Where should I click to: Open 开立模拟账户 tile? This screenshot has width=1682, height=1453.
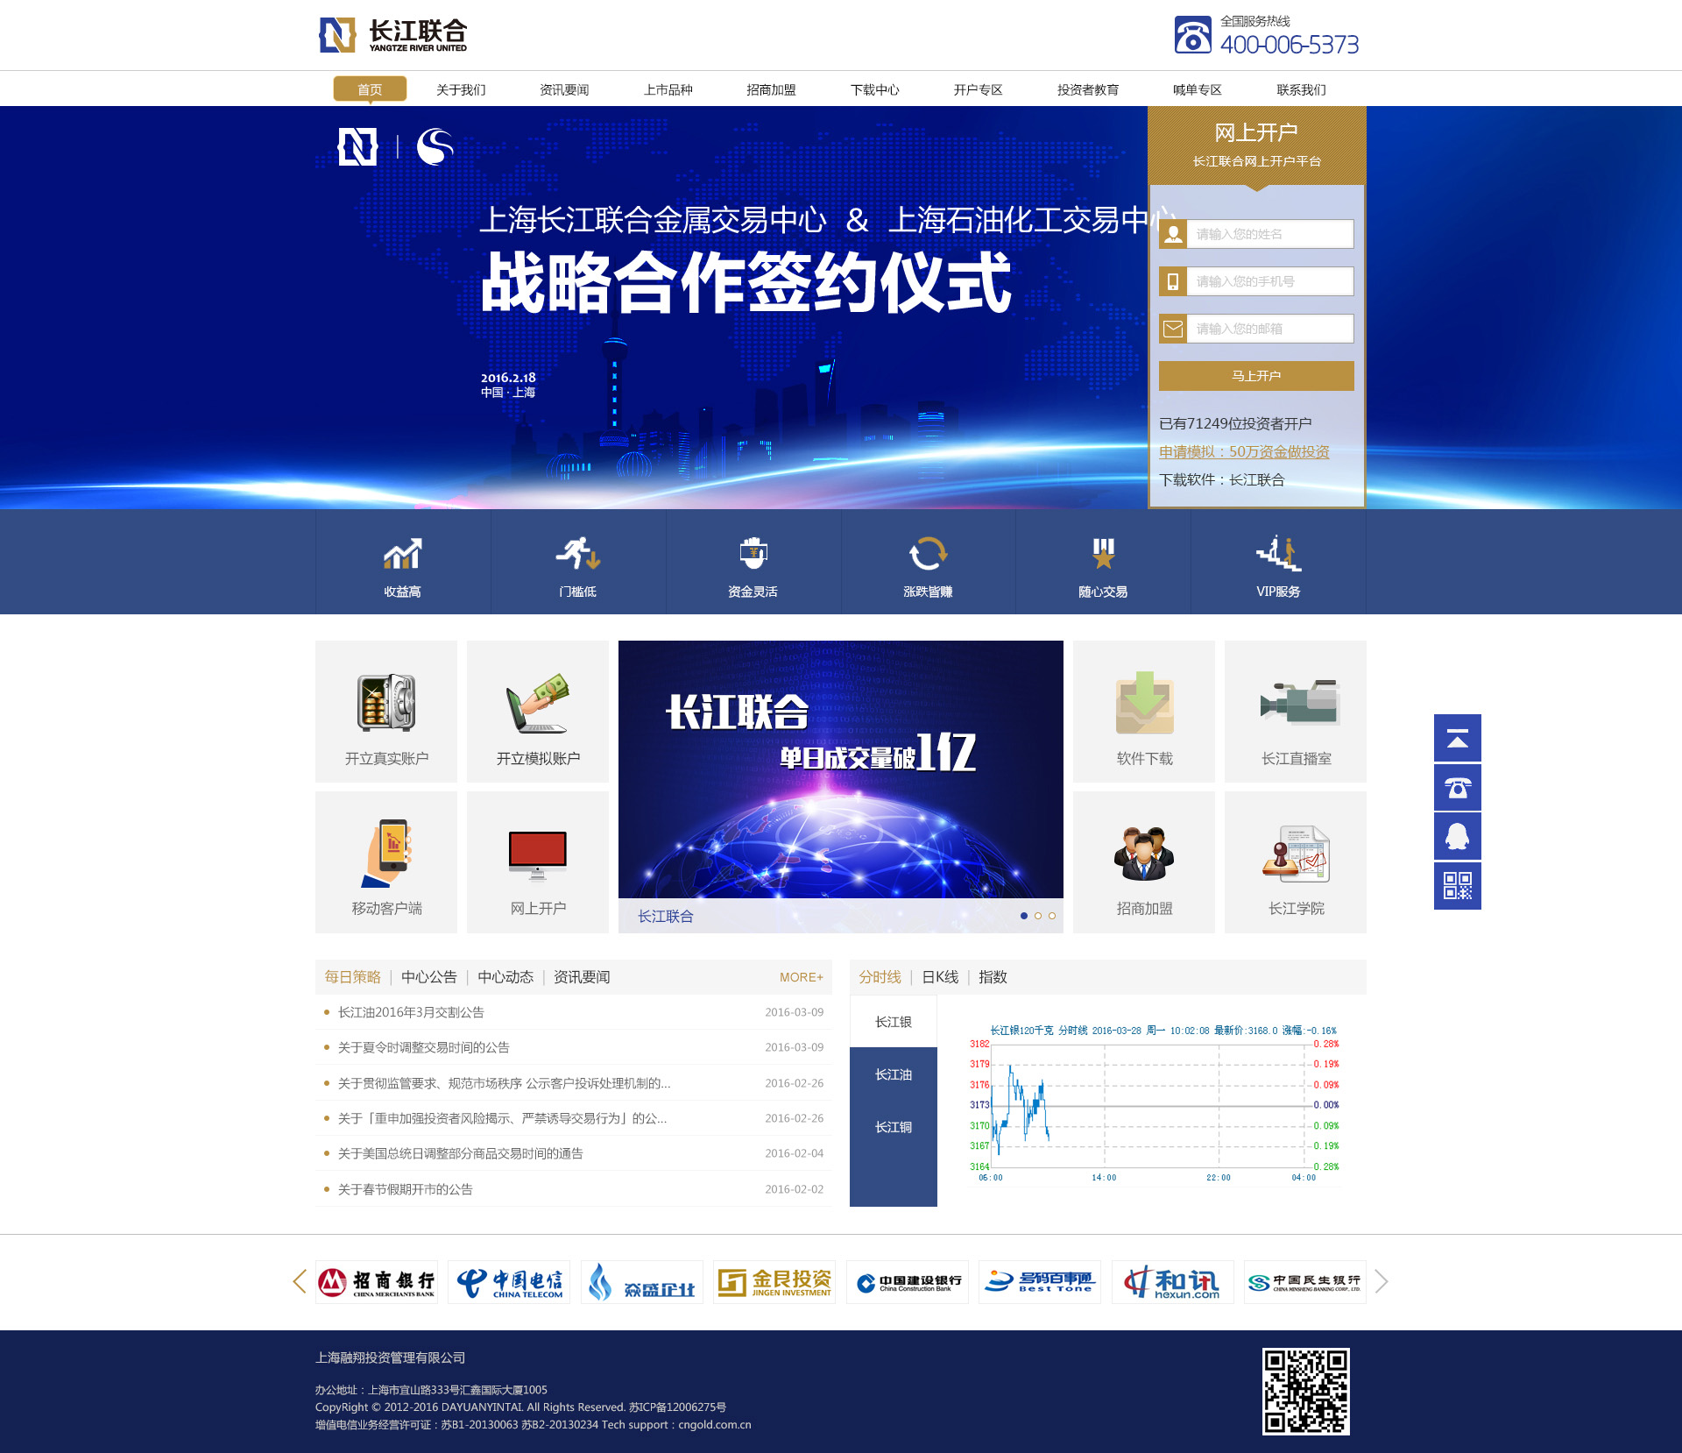coord(538,712)
